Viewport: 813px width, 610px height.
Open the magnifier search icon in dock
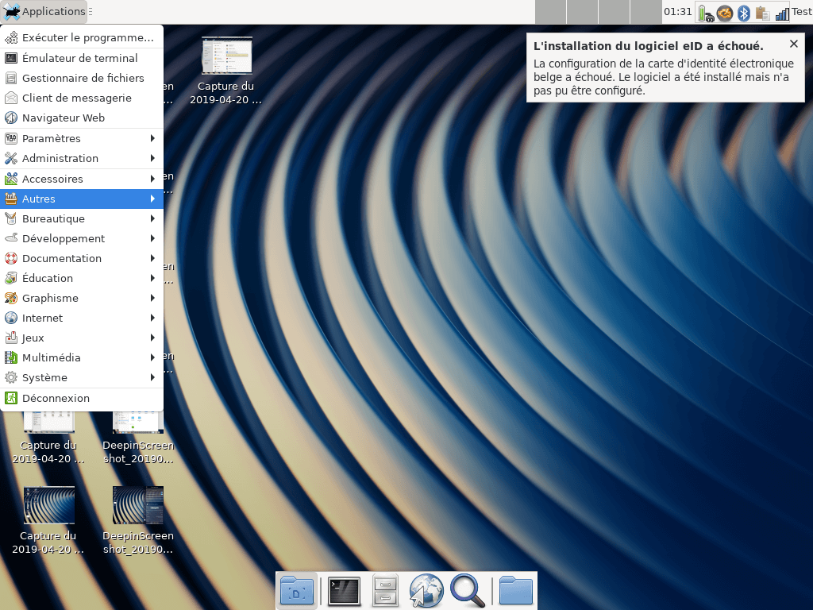pos(467,590)
